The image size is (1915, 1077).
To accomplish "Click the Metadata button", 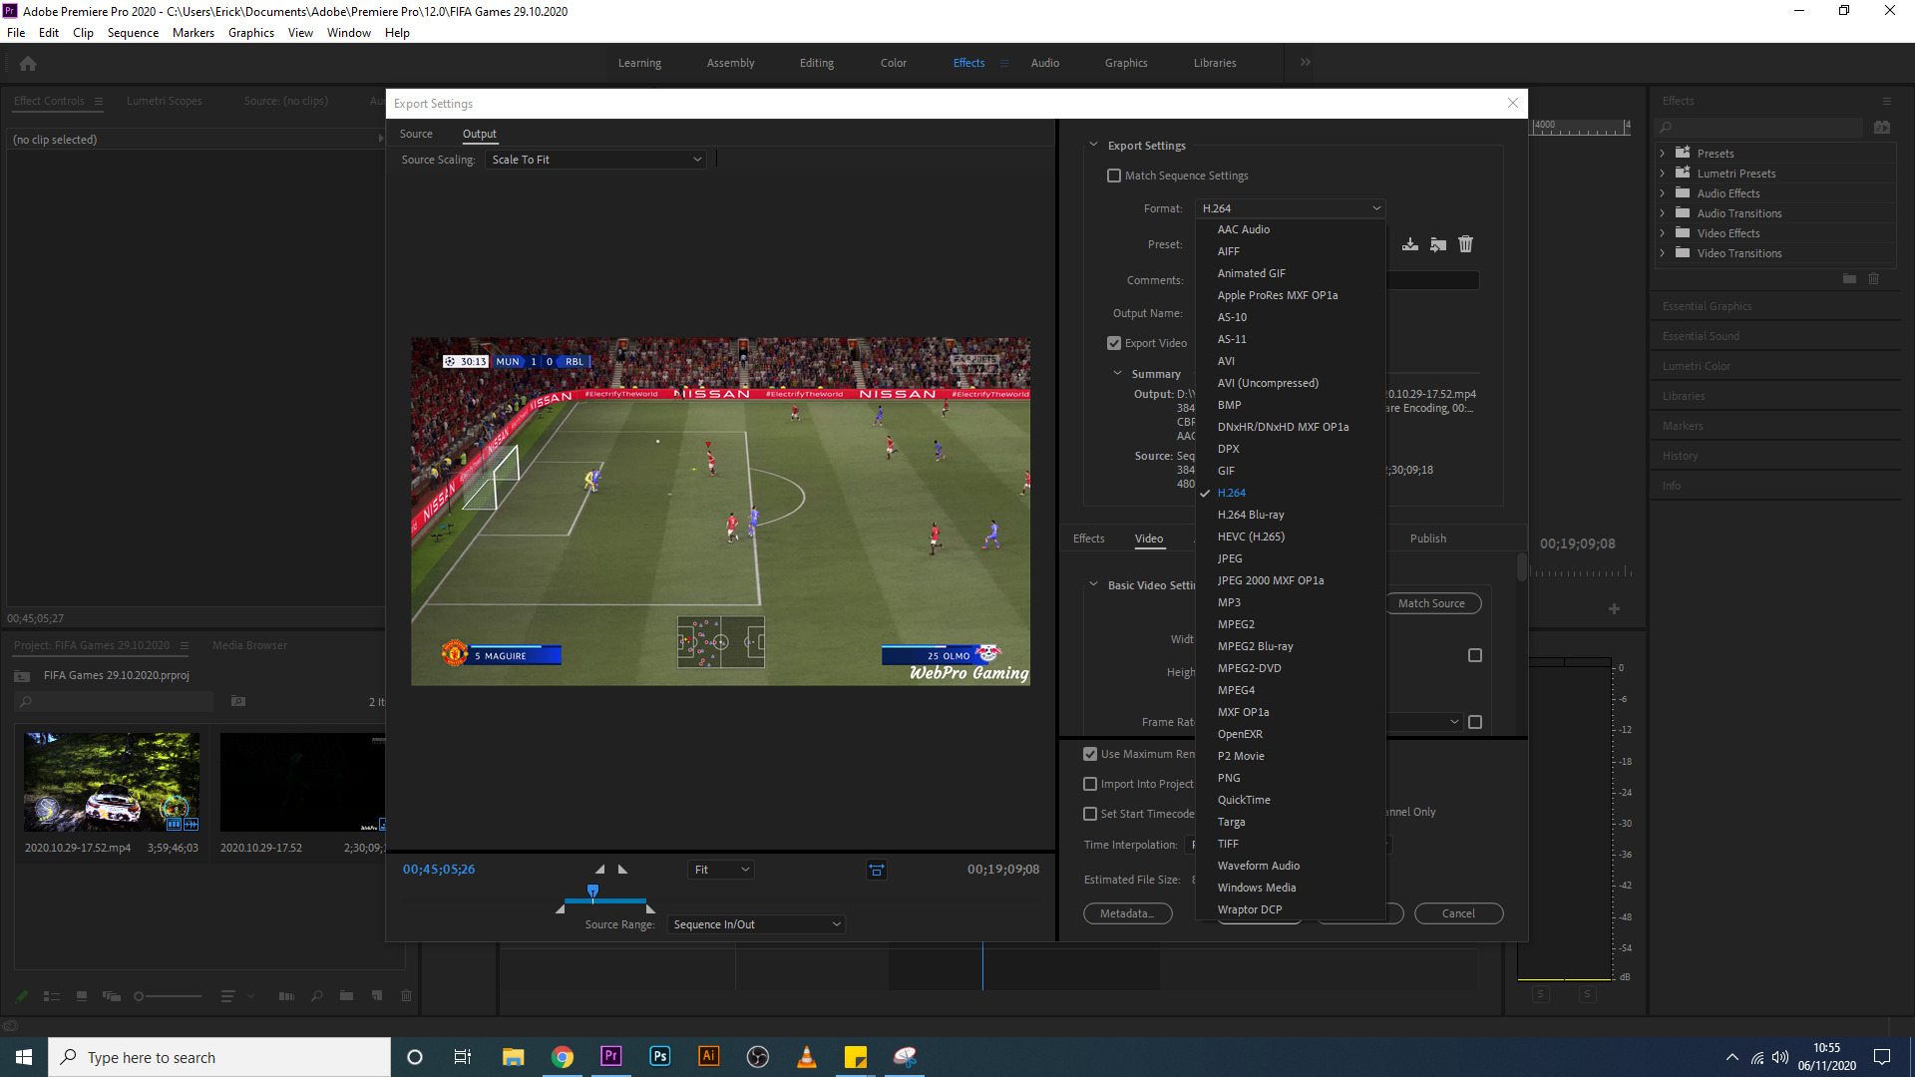I will point(1128,913).
